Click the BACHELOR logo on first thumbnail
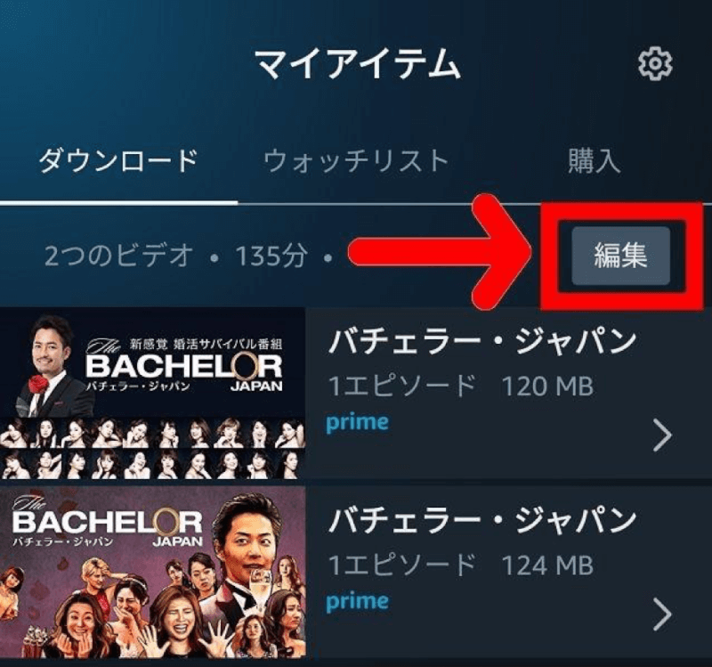The height and width of the screenshot is (667, 712). pos(184,366)
